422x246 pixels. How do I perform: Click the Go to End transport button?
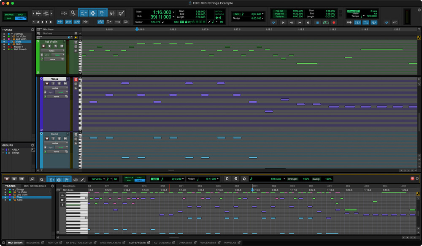(308, 23)
